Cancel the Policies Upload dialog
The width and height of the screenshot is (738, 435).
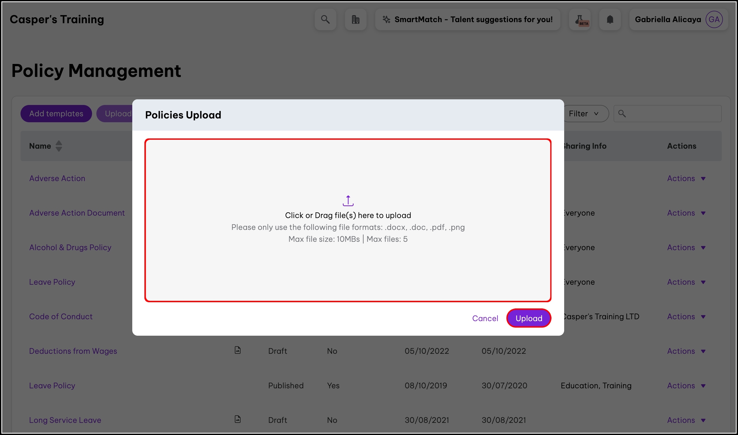click(485, 318)
